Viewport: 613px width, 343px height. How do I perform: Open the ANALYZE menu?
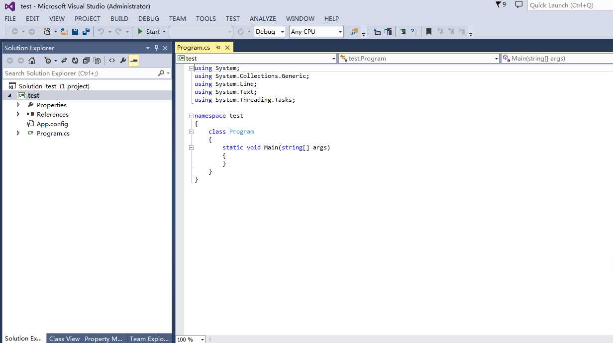(x=263, y=18)
